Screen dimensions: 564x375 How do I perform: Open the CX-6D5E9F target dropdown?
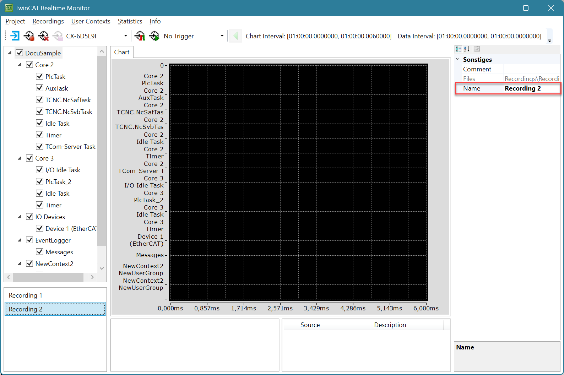(126, 36)
